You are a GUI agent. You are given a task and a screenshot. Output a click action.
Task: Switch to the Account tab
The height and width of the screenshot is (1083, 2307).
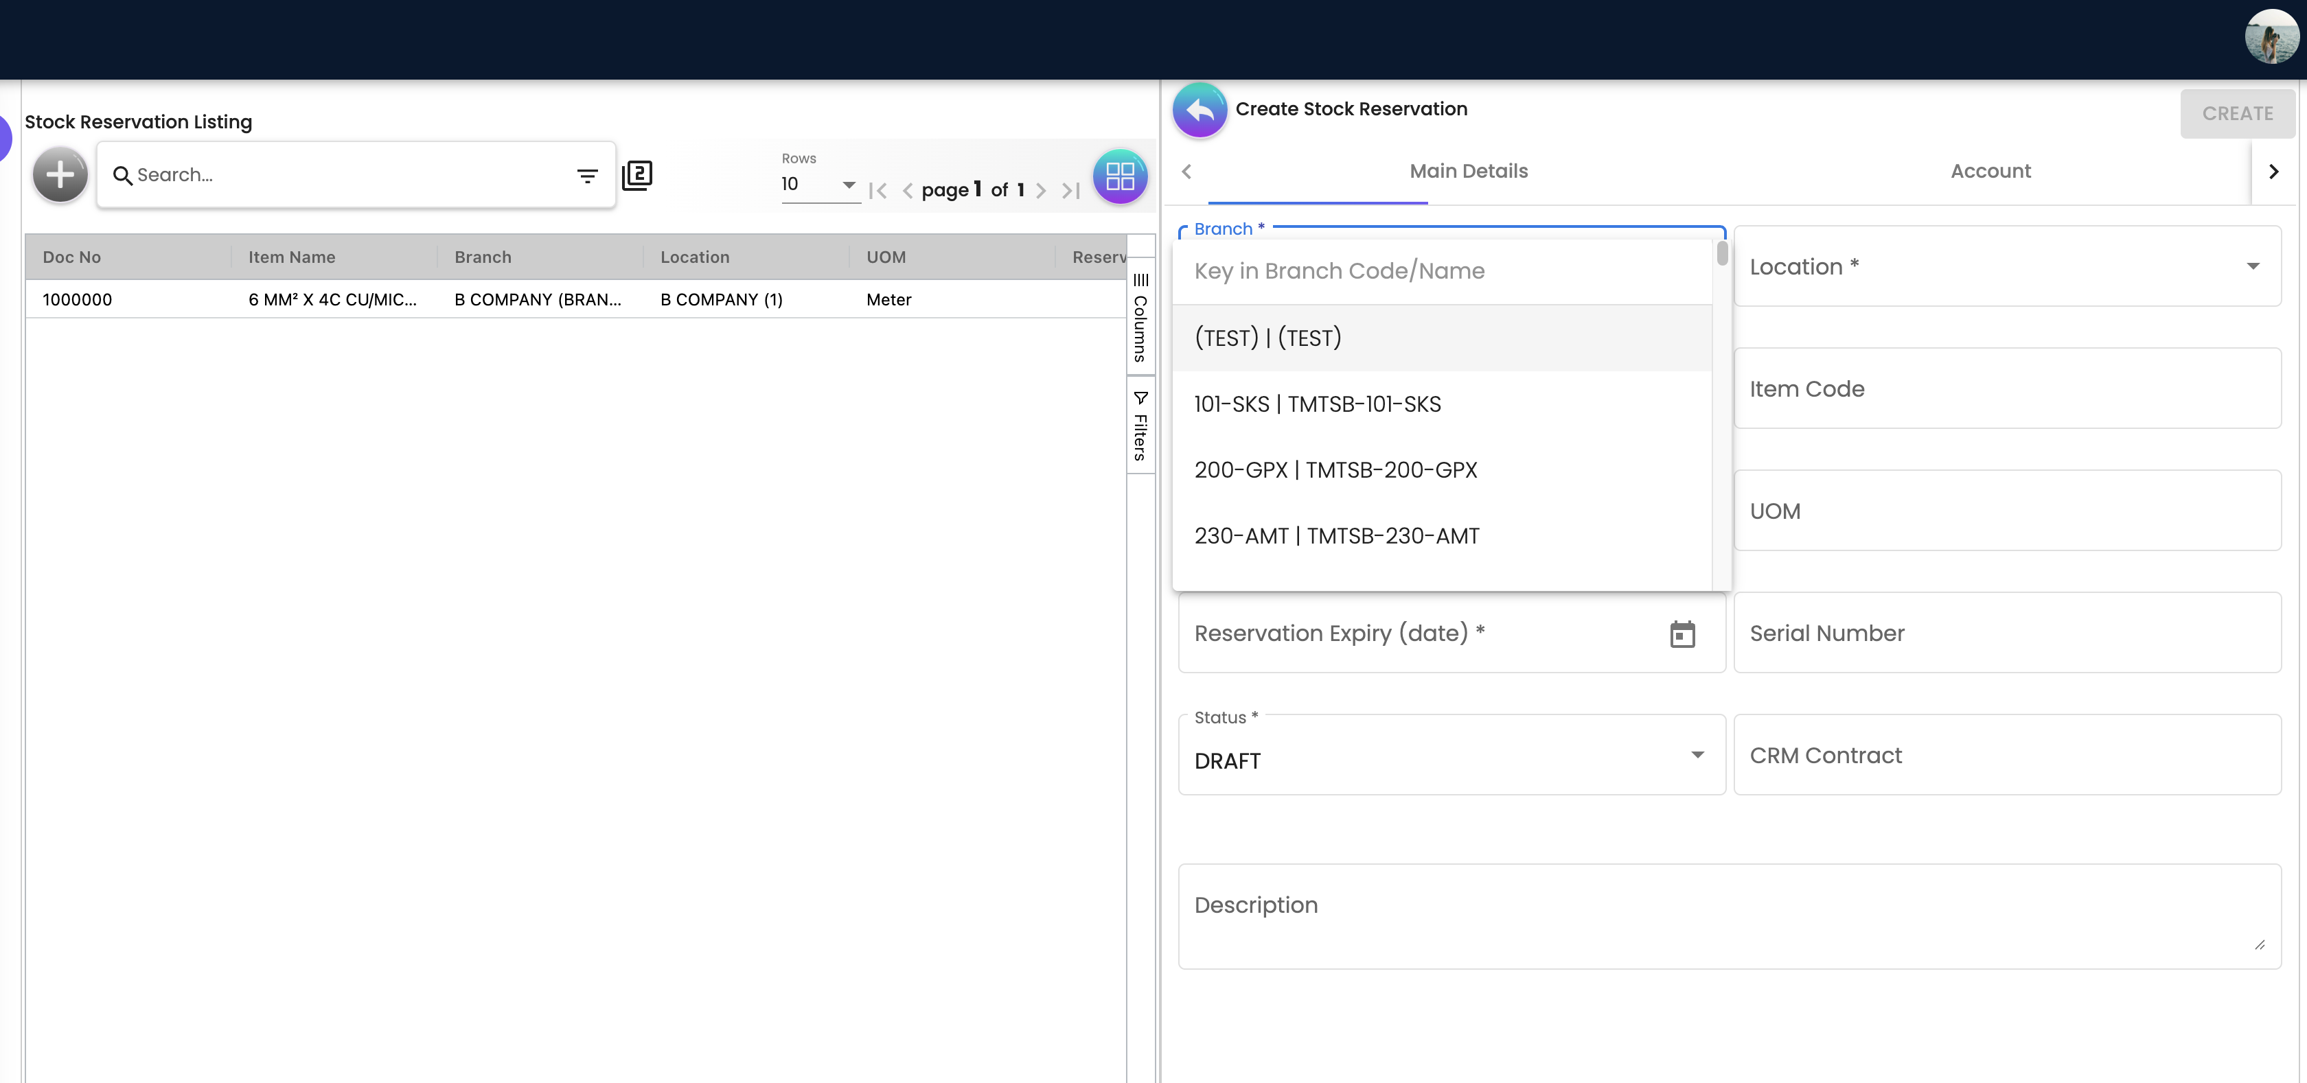click(1990, 171)
